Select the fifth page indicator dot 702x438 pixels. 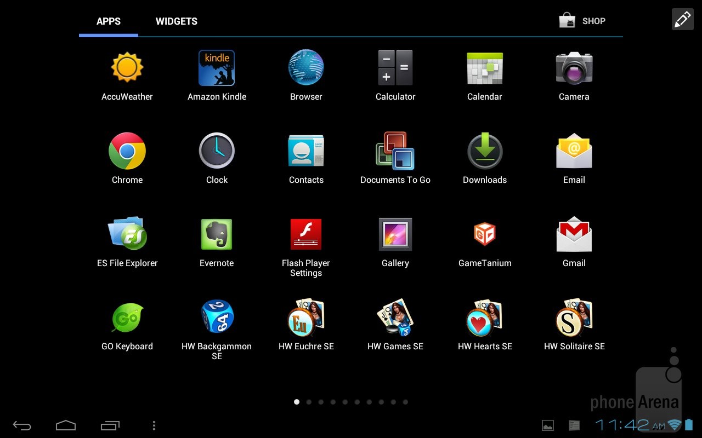point(345,402)
